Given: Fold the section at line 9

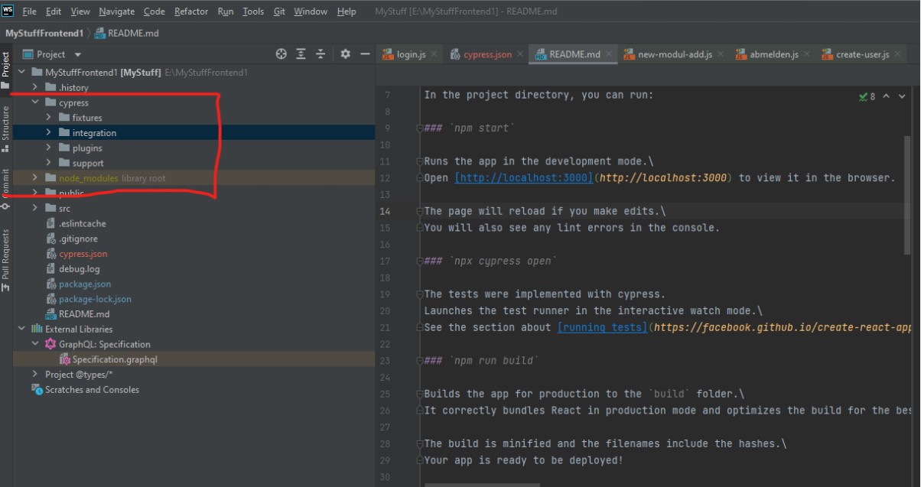Looking at the screenshot, I should pyautogui.click(x=419, y=128).
